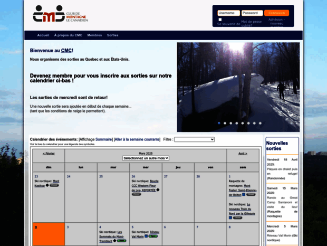
Task: Click green Open badge beside Réseau Val Morin
Action: pos(153,236)
